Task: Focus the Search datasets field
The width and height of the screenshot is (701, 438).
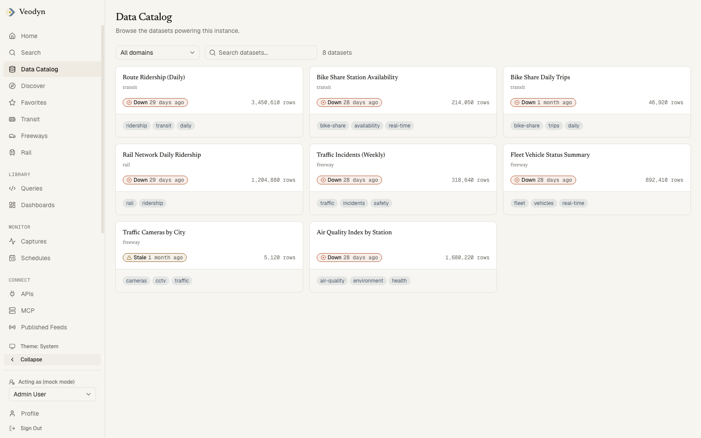Action: [261, 53]
